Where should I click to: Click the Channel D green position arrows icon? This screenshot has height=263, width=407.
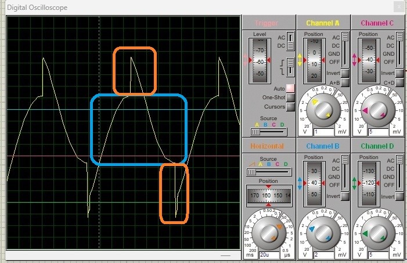354,183
